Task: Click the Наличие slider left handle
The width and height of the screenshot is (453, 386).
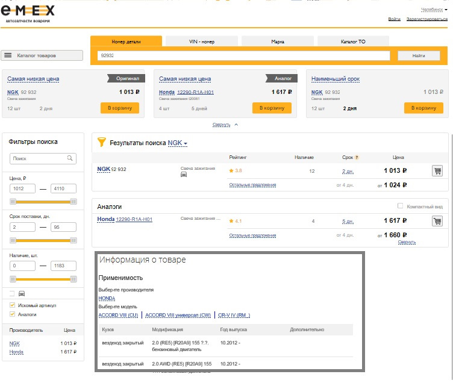Action: click(13, 279)
